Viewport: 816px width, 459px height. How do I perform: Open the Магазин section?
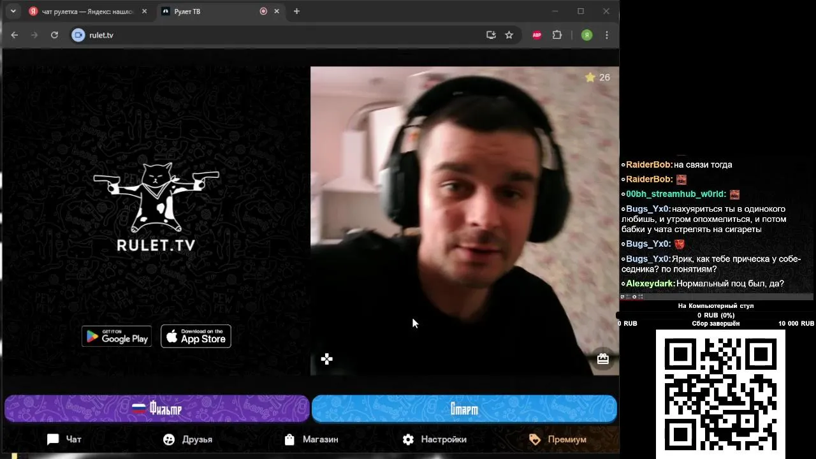(x=311, y=439)
